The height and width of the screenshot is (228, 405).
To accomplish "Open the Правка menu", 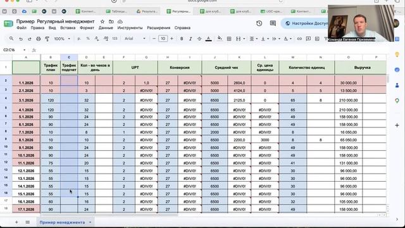I will (37, 28).
